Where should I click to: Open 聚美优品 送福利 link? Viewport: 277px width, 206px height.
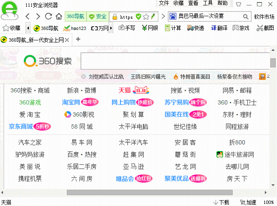[x=186, y=179]
